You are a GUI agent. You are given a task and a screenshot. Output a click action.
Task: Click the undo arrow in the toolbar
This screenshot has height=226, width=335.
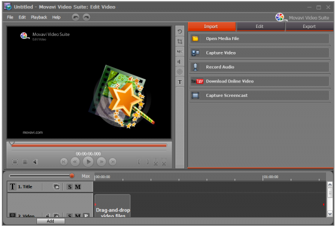[x=75, y=17]
